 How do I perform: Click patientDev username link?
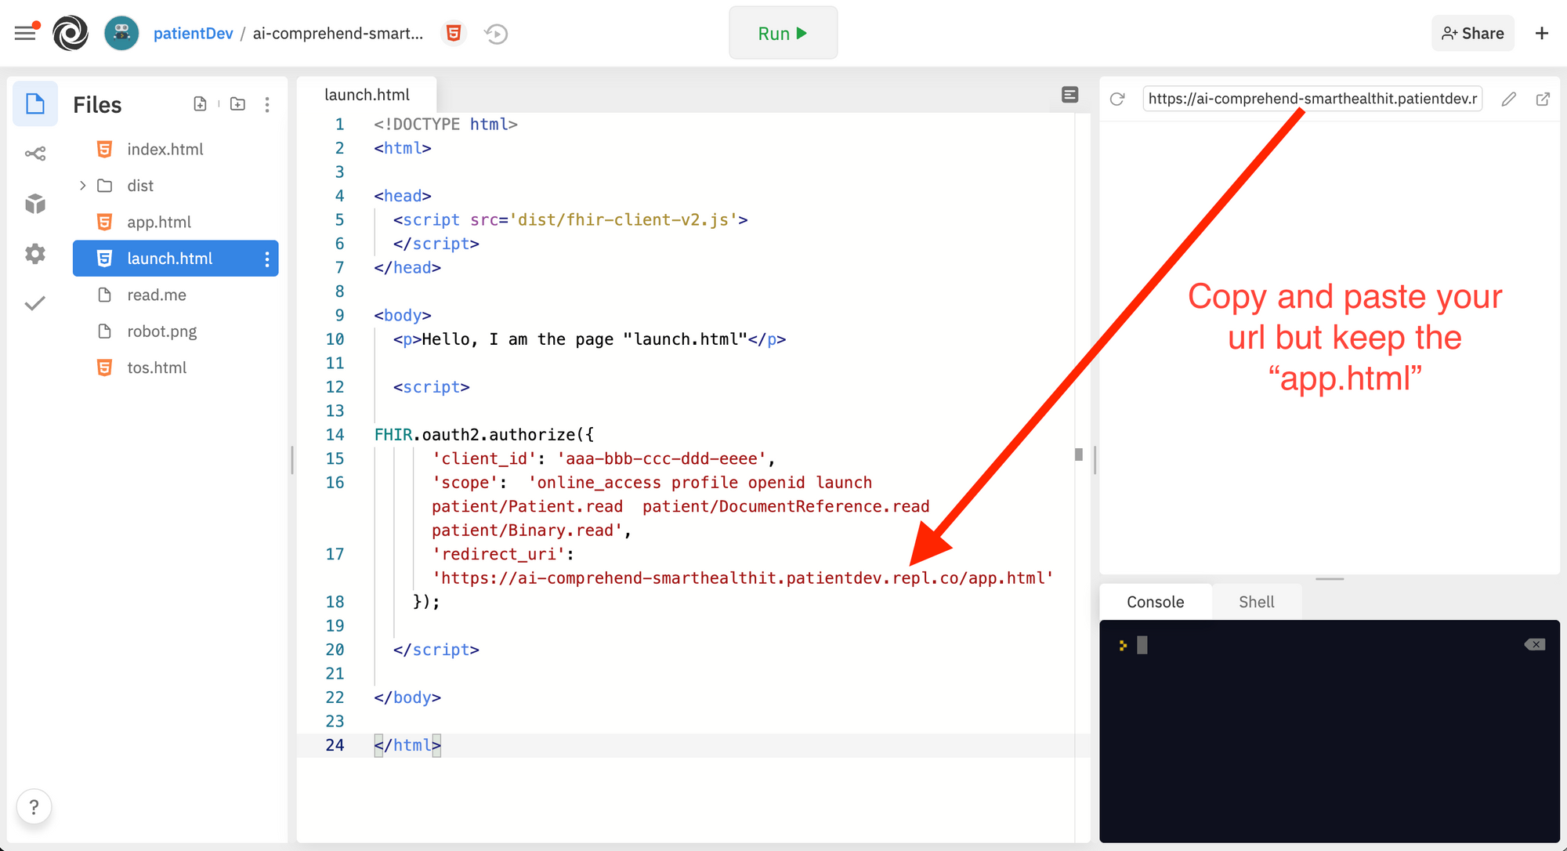pyautogui.click(x=194, y=34)
